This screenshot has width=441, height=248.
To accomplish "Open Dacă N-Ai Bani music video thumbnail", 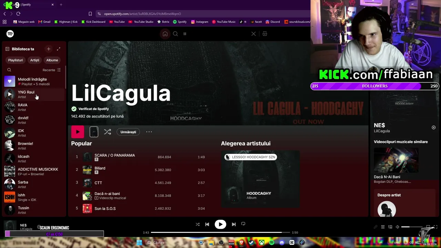I will [x=396, y=160].
